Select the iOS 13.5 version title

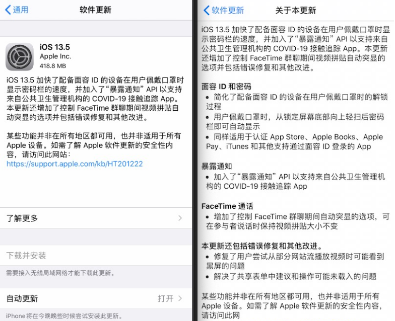54,47
